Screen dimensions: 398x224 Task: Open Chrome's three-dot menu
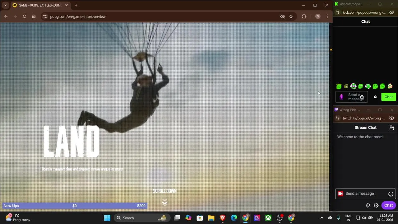coord(327,16)
